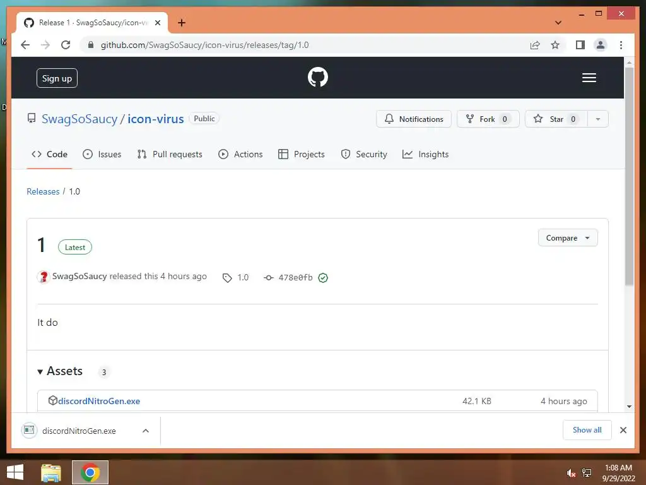Click the GitHub Octocat logo in header
Viewport: 646px width, 485px height.
[318, 77]
